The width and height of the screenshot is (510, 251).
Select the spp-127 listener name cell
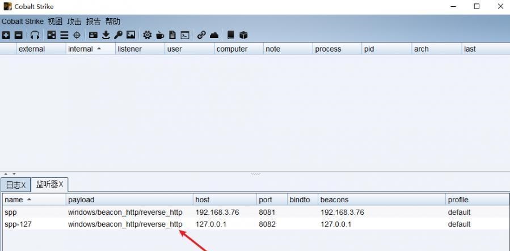(x=35, y=224)
